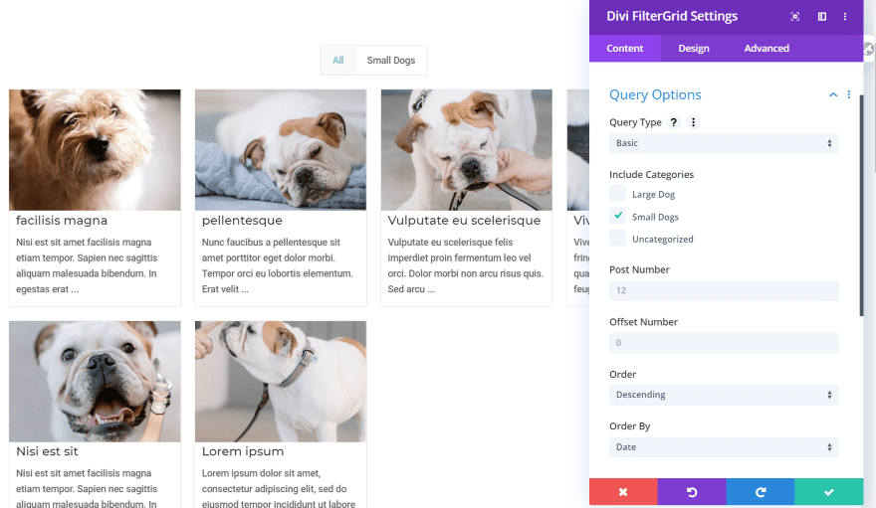The image size is (876, 508).
Task: Save changes with the green checkmark
Action: click(828, 492)
